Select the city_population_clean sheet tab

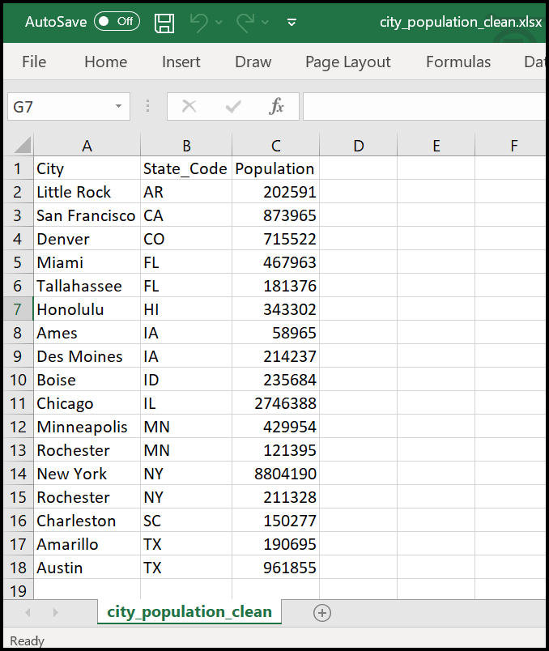coord(189,611)
